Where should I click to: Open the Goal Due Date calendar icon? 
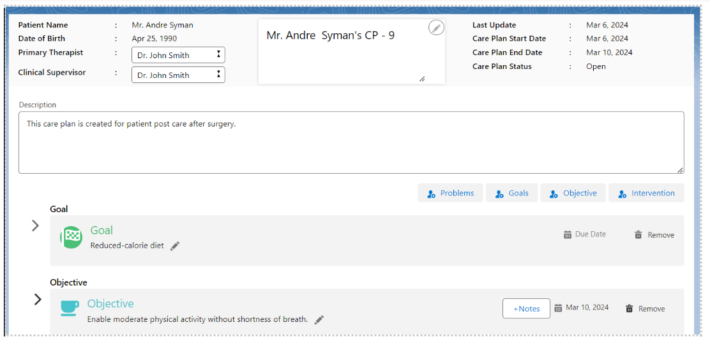(568, 234)
